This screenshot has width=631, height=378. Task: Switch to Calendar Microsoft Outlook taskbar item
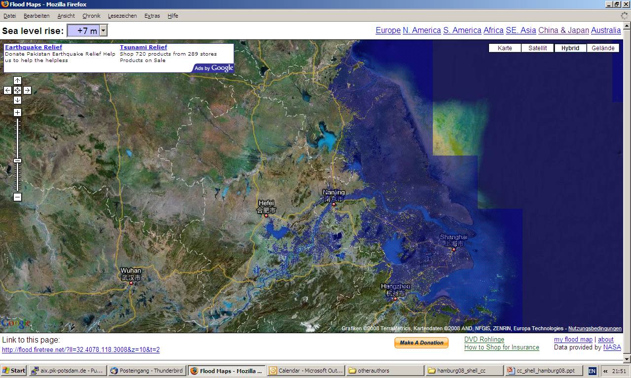[x=306, y=371]
